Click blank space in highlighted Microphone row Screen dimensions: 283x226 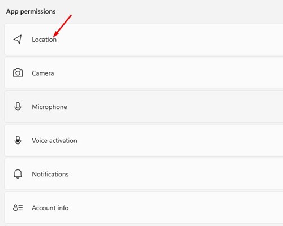tap(170, 107)
